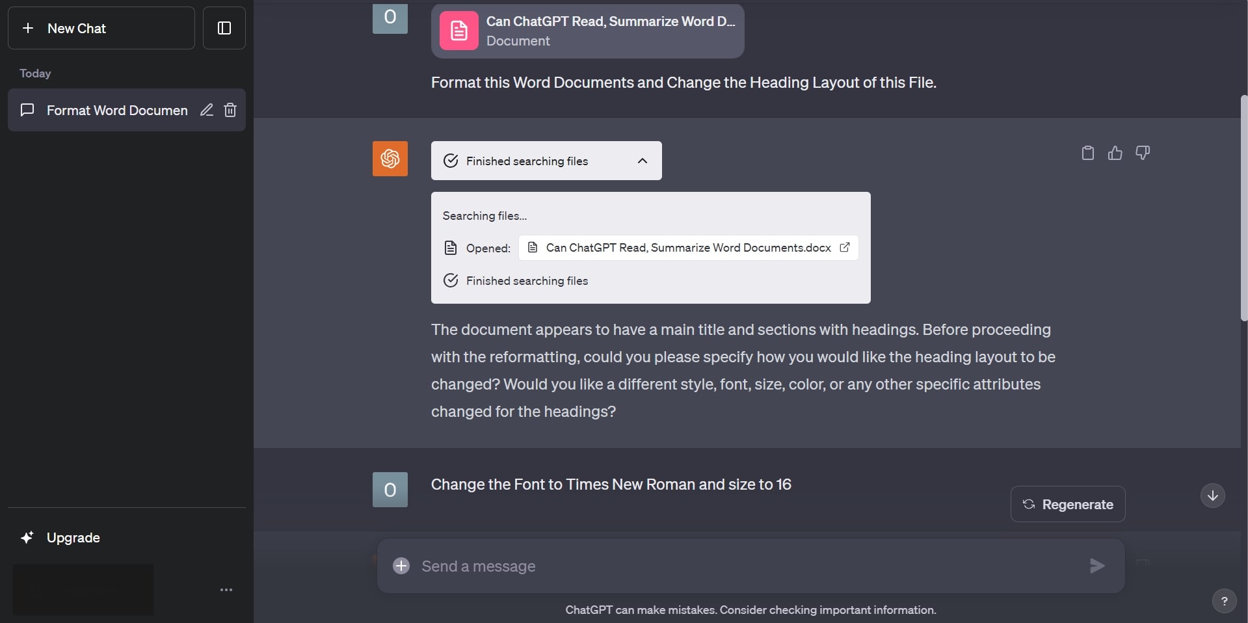This screenshot has height=623, width=1248.
Task: Regenerate the assistant's response
Action: [1067, 504]
